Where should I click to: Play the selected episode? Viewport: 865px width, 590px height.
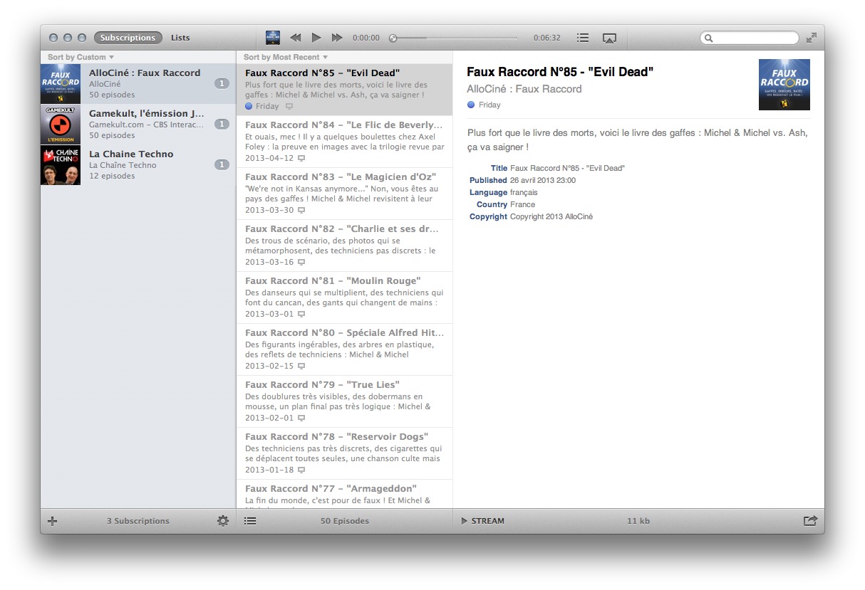point(316,38)
